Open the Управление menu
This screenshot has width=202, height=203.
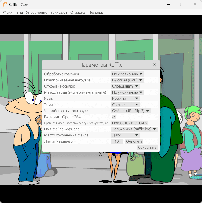(x=37, y=13)
